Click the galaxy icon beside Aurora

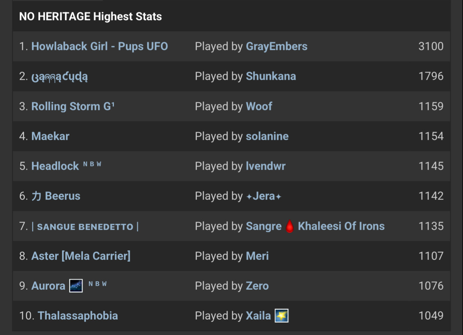76,286
